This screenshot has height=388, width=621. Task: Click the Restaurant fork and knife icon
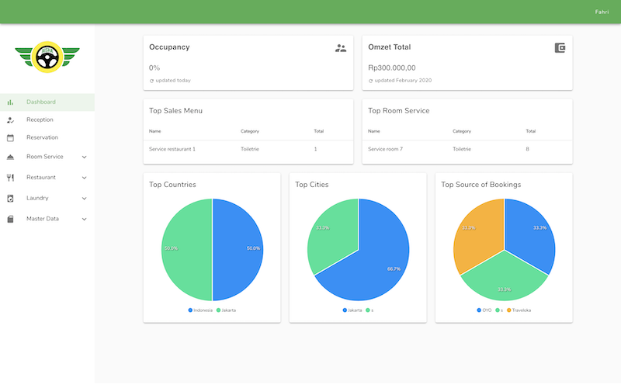(x=10, y=178)
